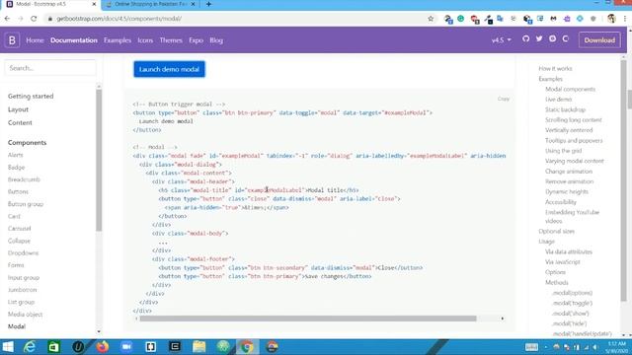This screenshot has width=632, height=355.
Task: Click the translate extension icon
Action: 501,19
